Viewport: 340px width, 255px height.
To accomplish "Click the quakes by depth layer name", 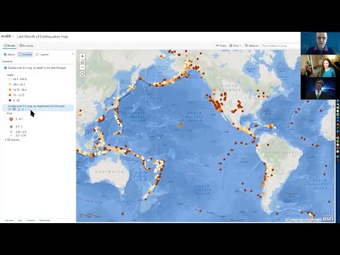I will pyautogui.click(x=37, y=68).
